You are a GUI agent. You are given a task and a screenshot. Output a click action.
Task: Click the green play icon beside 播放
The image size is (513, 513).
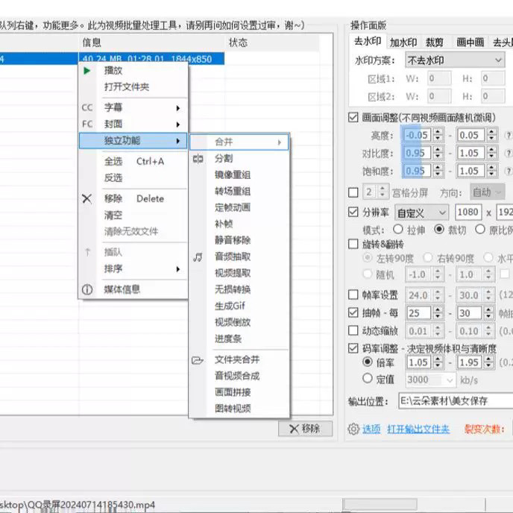pyautogui.click(x=86, y=71)
